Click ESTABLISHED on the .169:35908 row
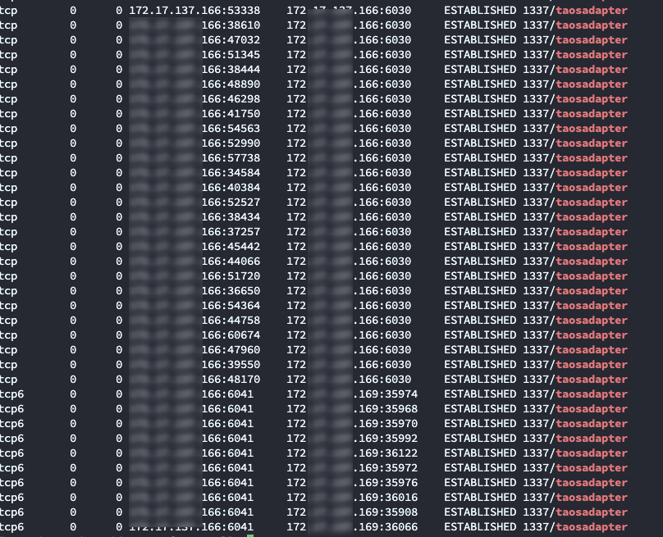663x537 pixels. (480, 512)
